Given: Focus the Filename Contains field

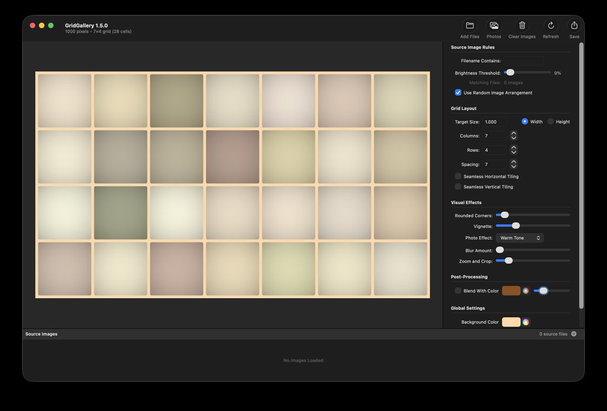Looking at the screenshot, I should tap(524, 61).
